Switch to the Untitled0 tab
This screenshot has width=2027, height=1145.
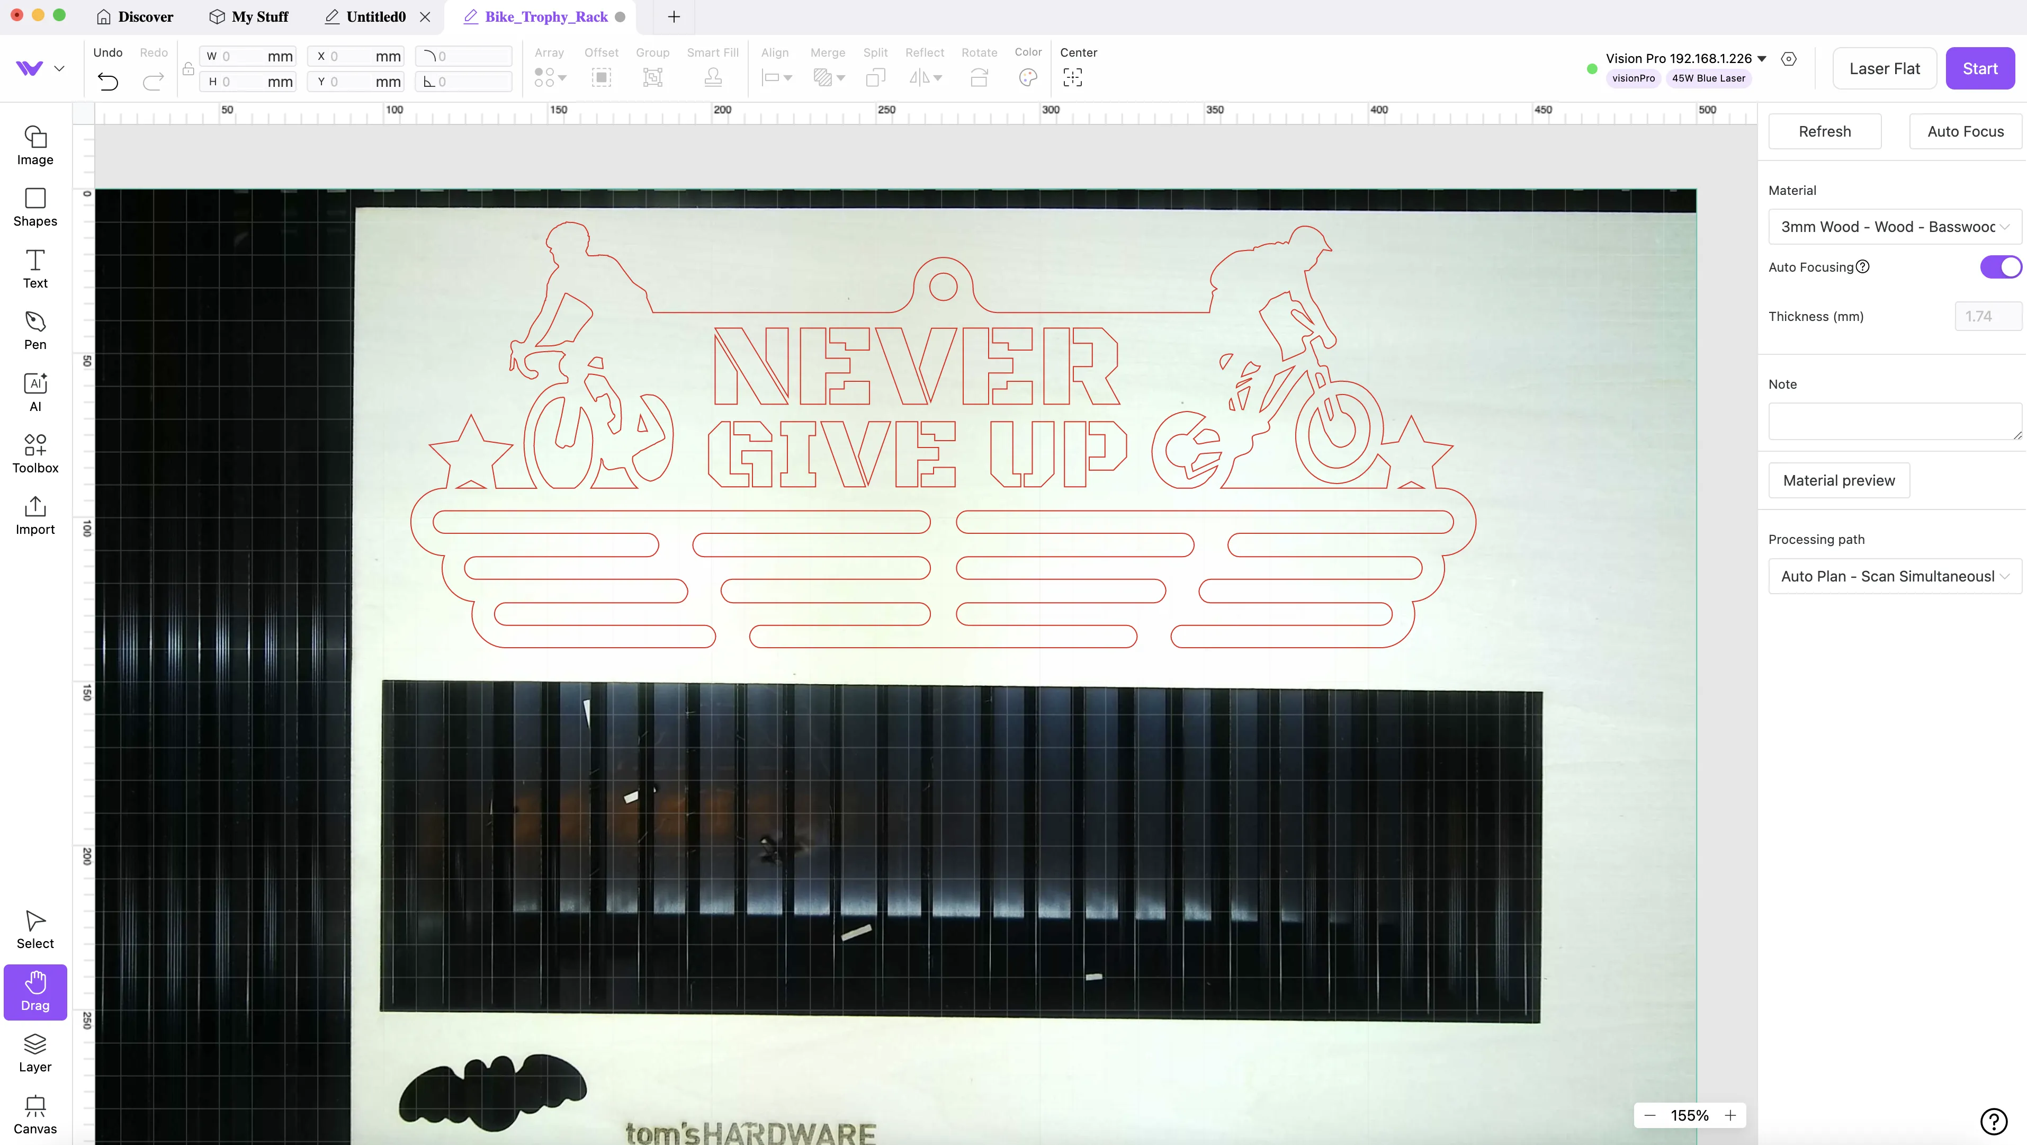click(x=376, y=16)
